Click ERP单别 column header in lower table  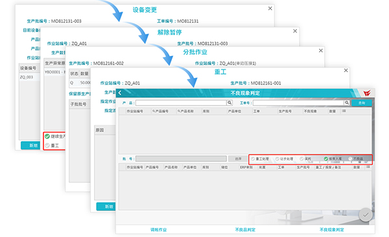pos(246,168)
